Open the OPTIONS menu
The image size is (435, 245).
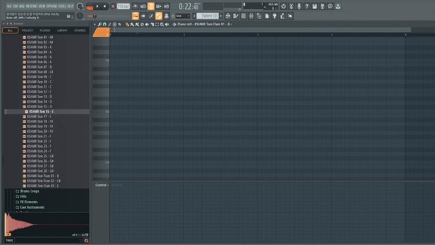tap(52, 6)
